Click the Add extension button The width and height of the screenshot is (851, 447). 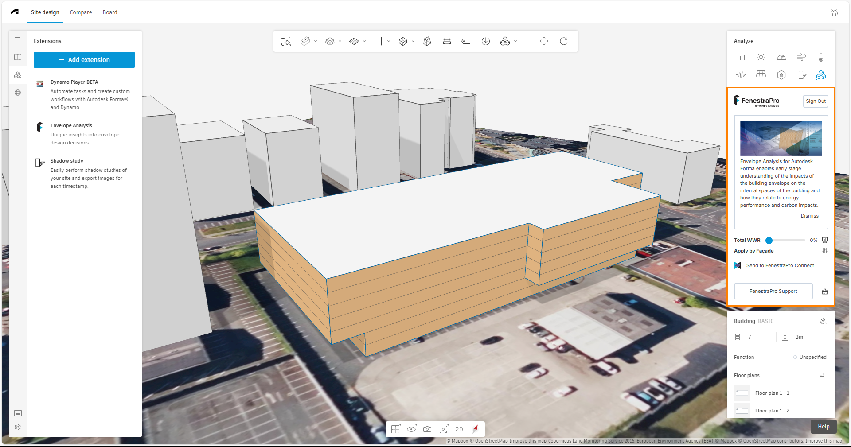84,60
